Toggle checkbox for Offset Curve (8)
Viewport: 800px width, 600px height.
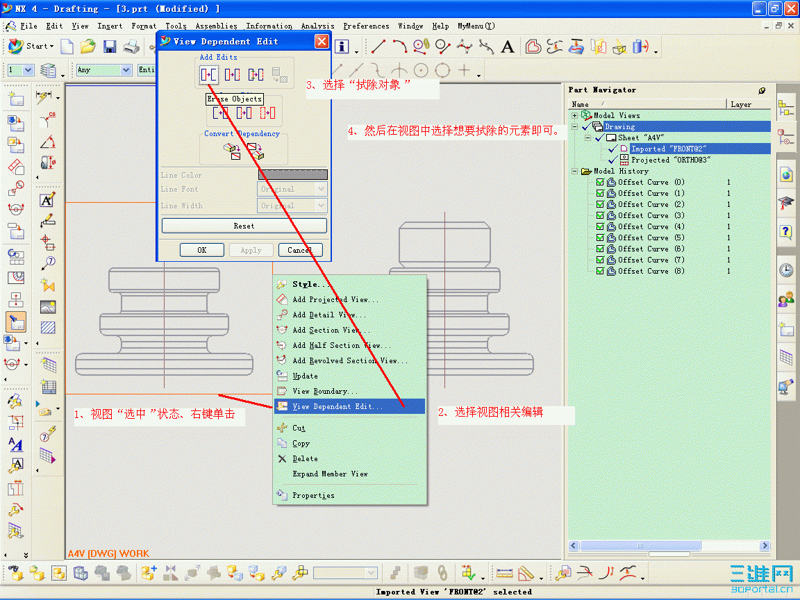pos(600,271)
